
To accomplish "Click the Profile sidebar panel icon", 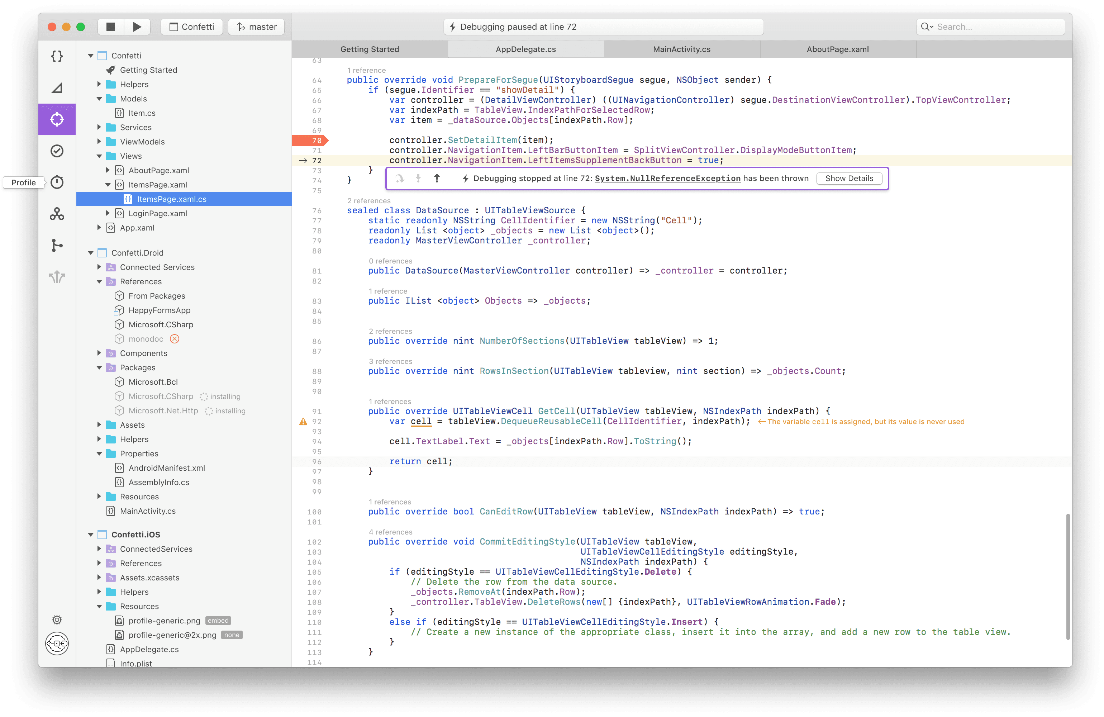I will coord(57,182).
